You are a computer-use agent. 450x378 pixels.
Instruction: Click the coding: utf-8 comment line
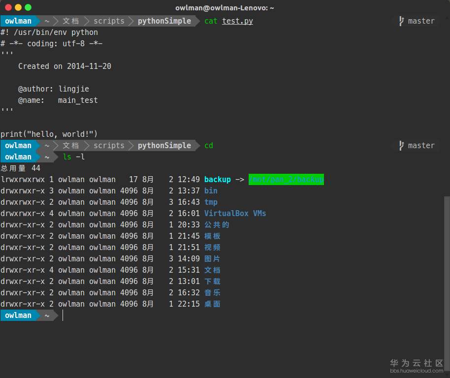(x=51, y=44)
